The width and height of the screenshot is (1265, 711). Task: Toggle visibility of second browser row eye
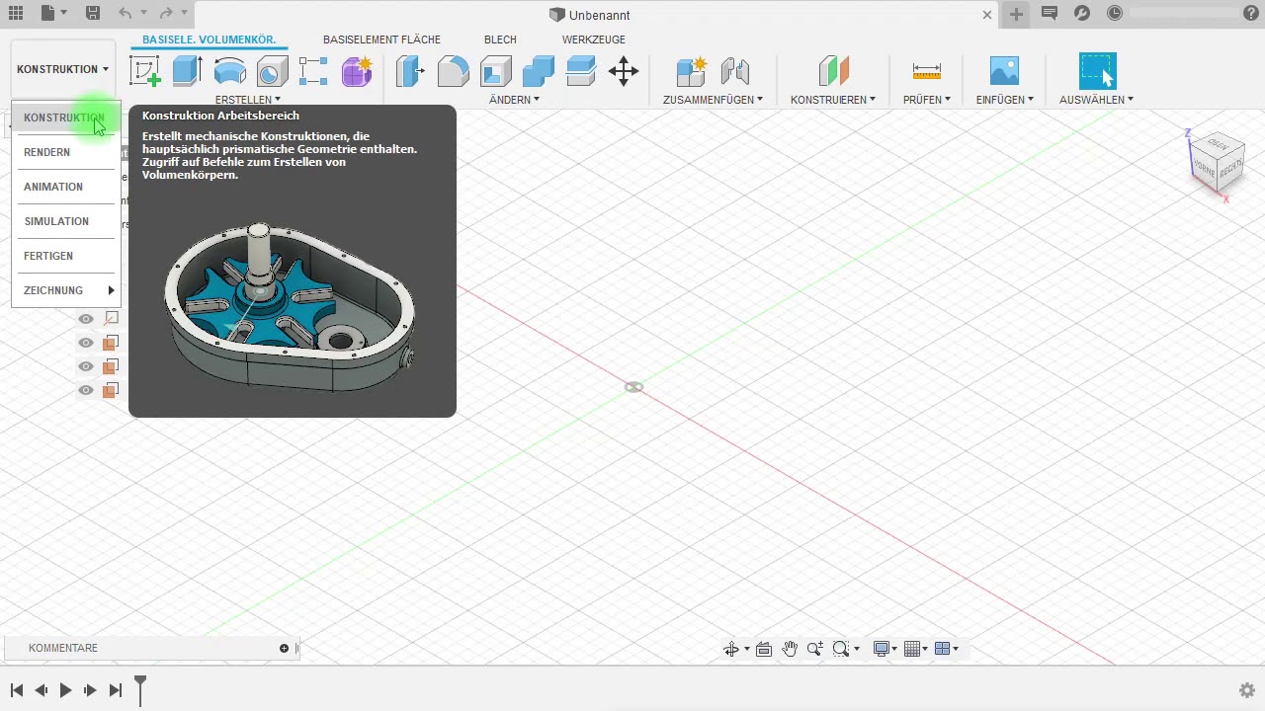[x=86, y=343]
